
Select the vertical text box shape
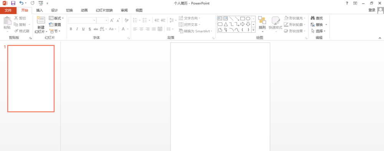[x=225, y=18]
